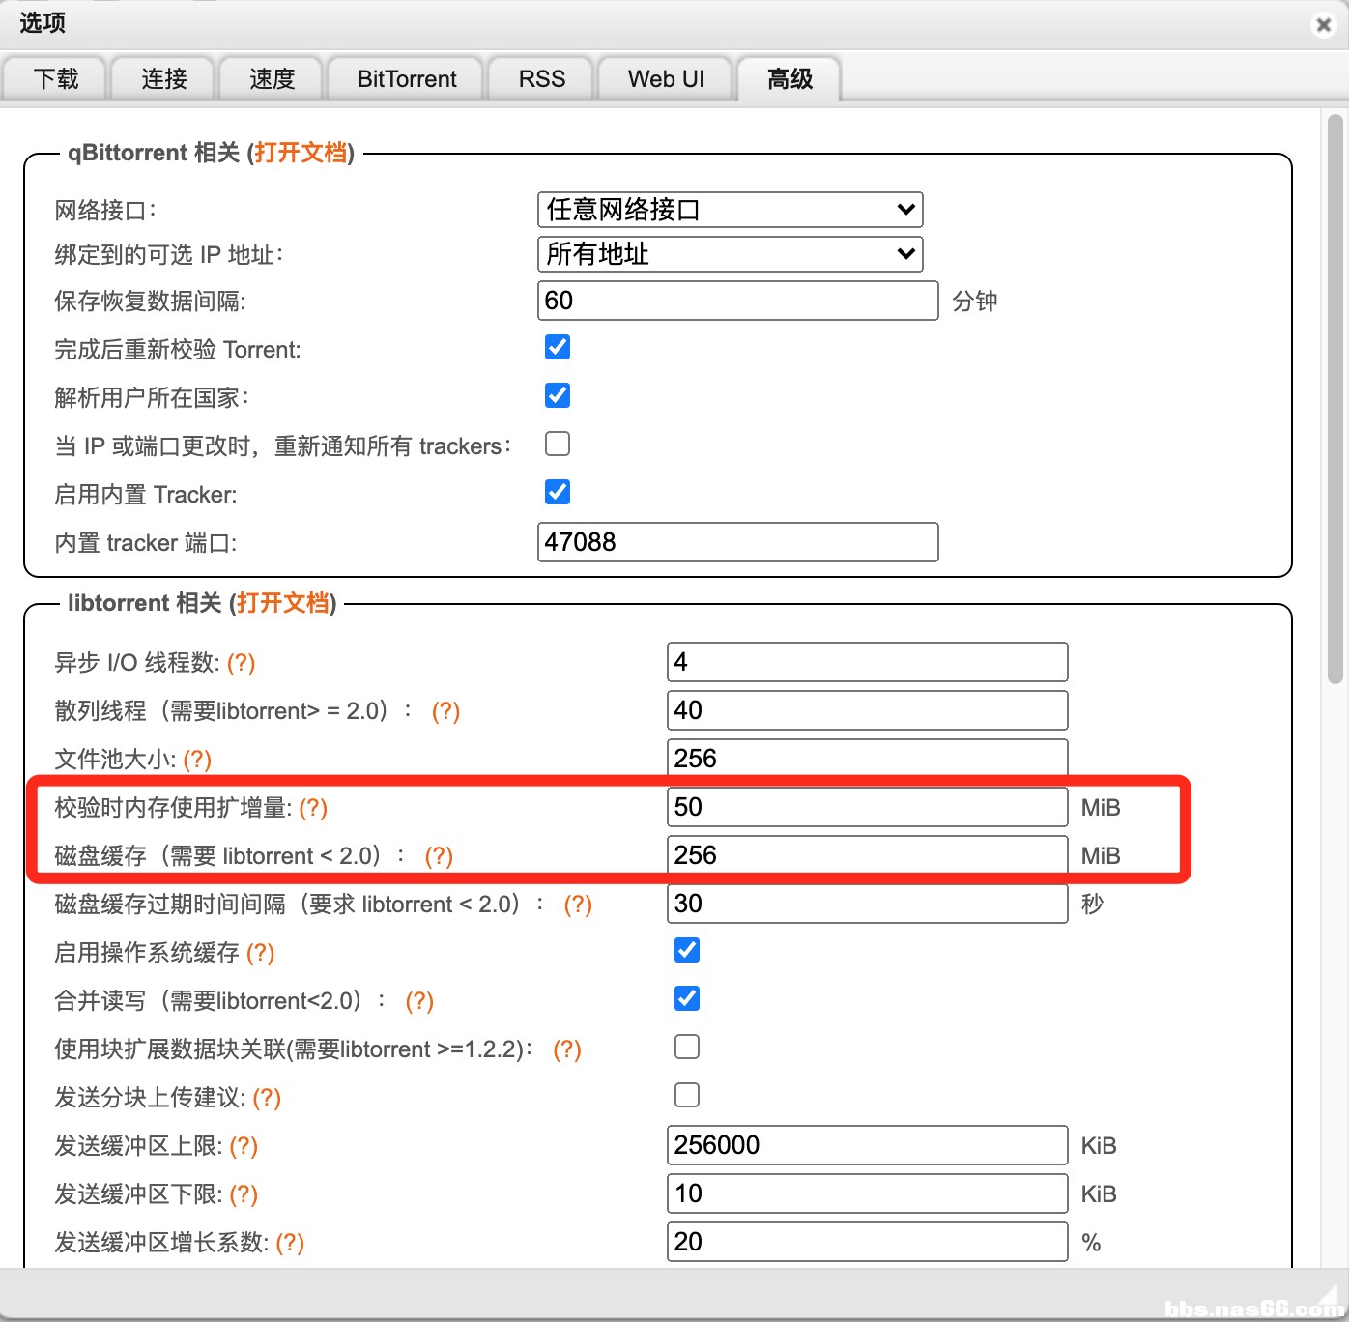Click the 发送缓冲区下限 field showing 10

pyautogui.click(x=868, y=1193)
